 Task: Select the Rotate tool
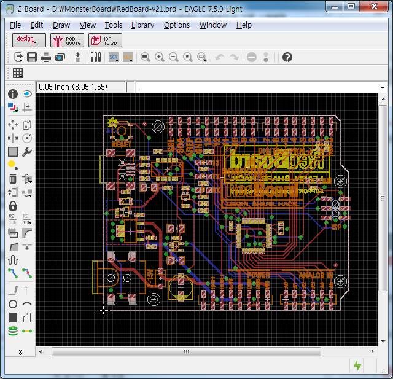click(27, 138)
